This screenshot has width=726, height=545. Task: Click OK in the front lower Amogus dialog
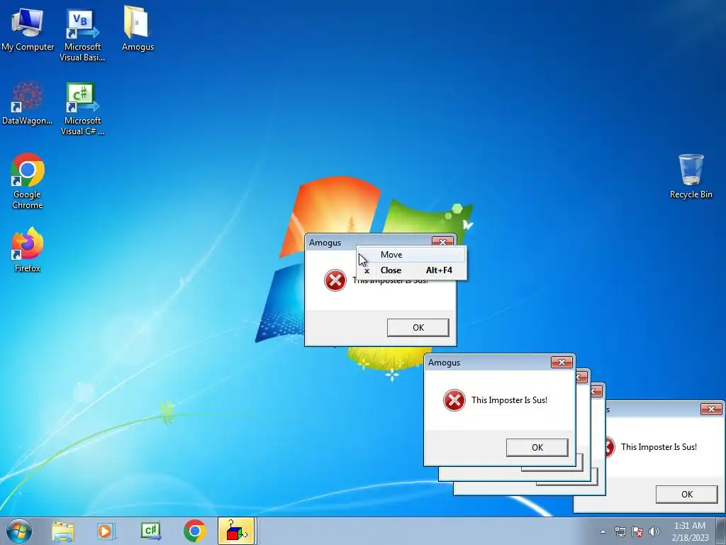coord(537,448)
